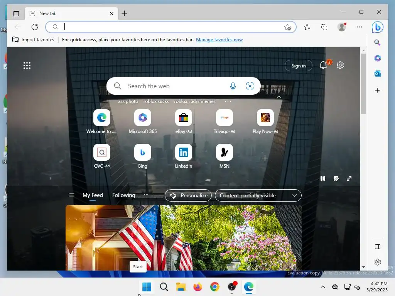Switch to Following tab
The image size is (395, 296).
(x=124, y=195)
